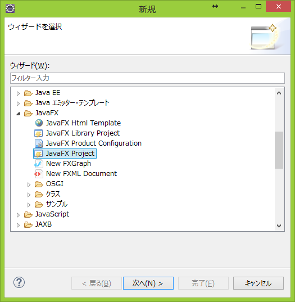Screen dimensions: 295x302
Task: Click the JavaFX Html Template globe icon
Action: click(39, 123)
